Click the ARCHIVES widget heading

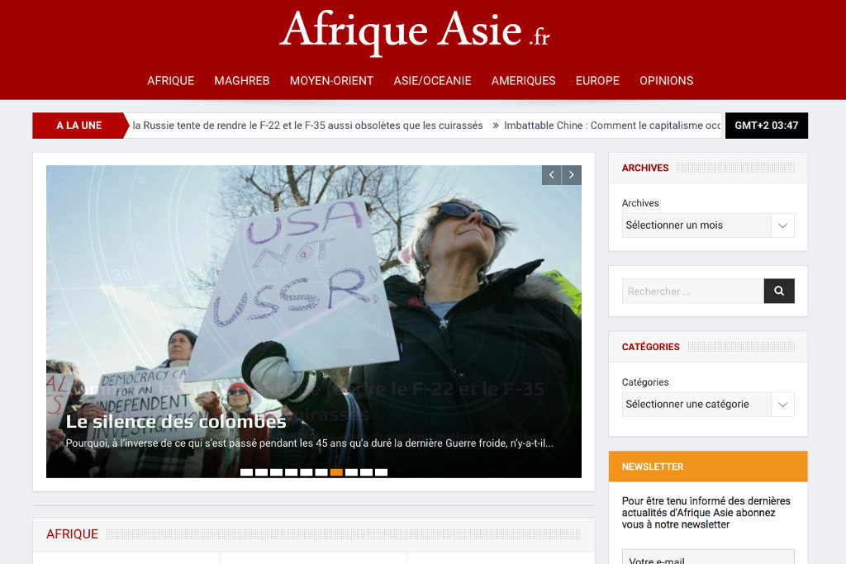tap(644, 168)
